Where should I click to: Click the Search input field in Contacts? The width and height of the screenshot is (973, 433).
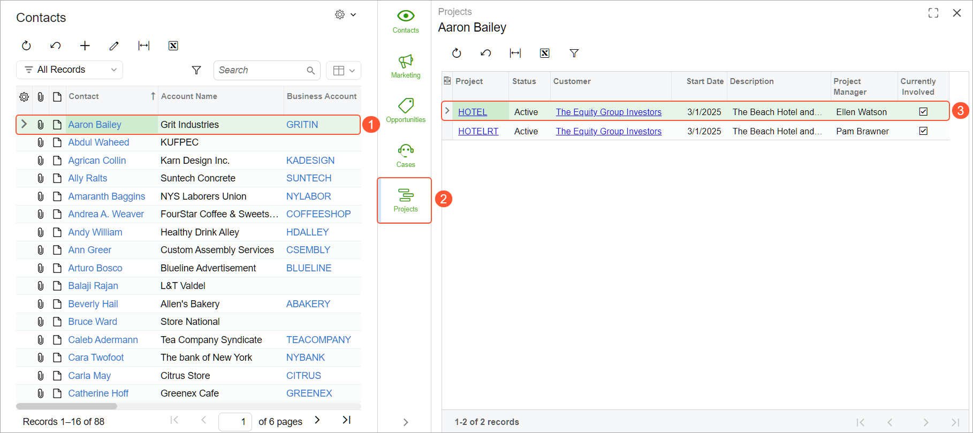pos(260,70)
